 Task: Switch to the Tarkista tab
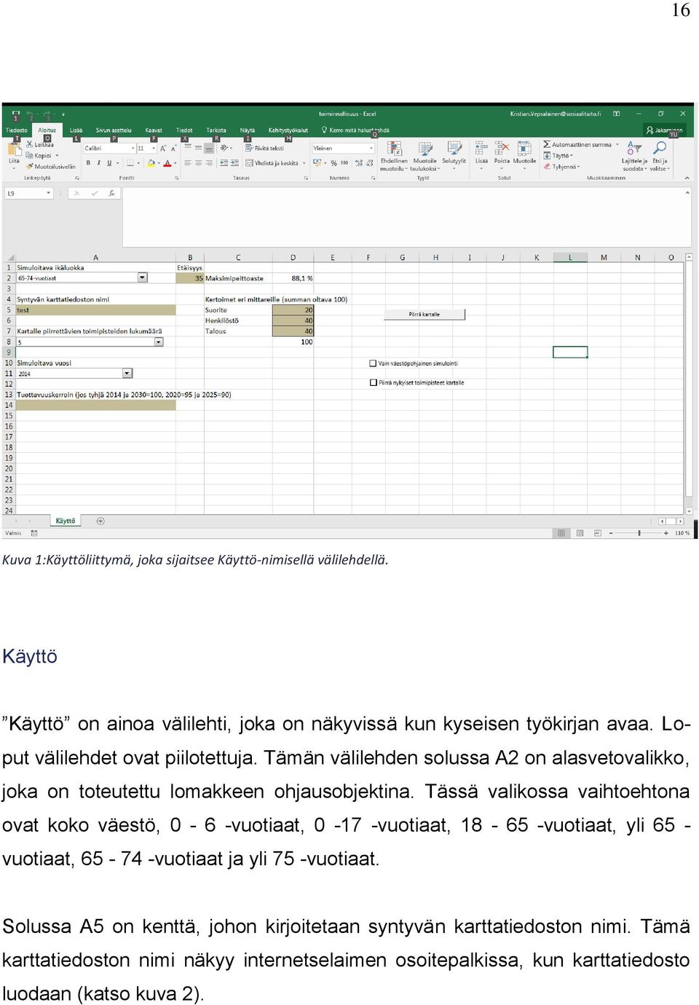(x=216, y=130)
